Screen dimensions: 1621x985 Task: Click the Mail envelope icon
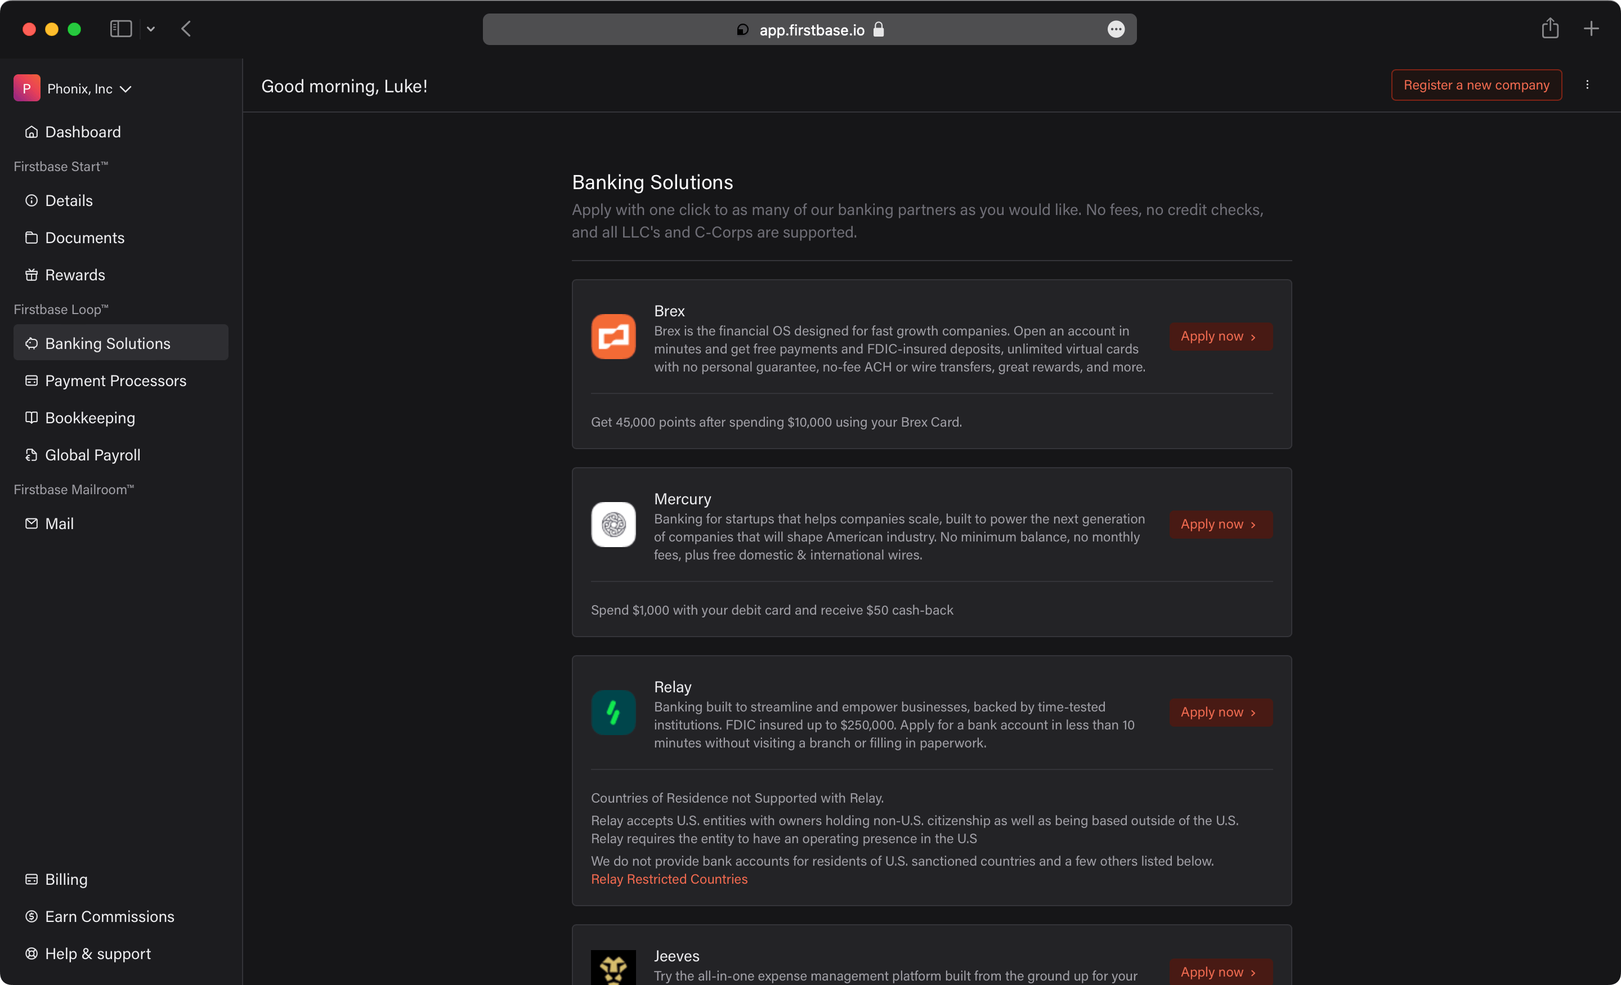click(x=31, y=523)
